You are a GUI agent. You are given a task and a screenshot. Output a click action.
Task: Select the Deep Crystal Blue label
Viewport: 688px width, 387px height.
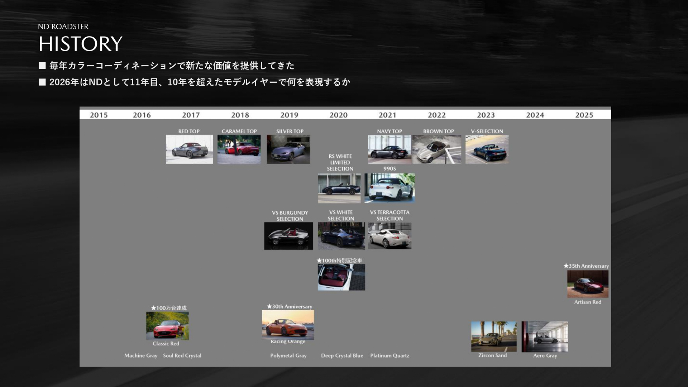[342, 355]
